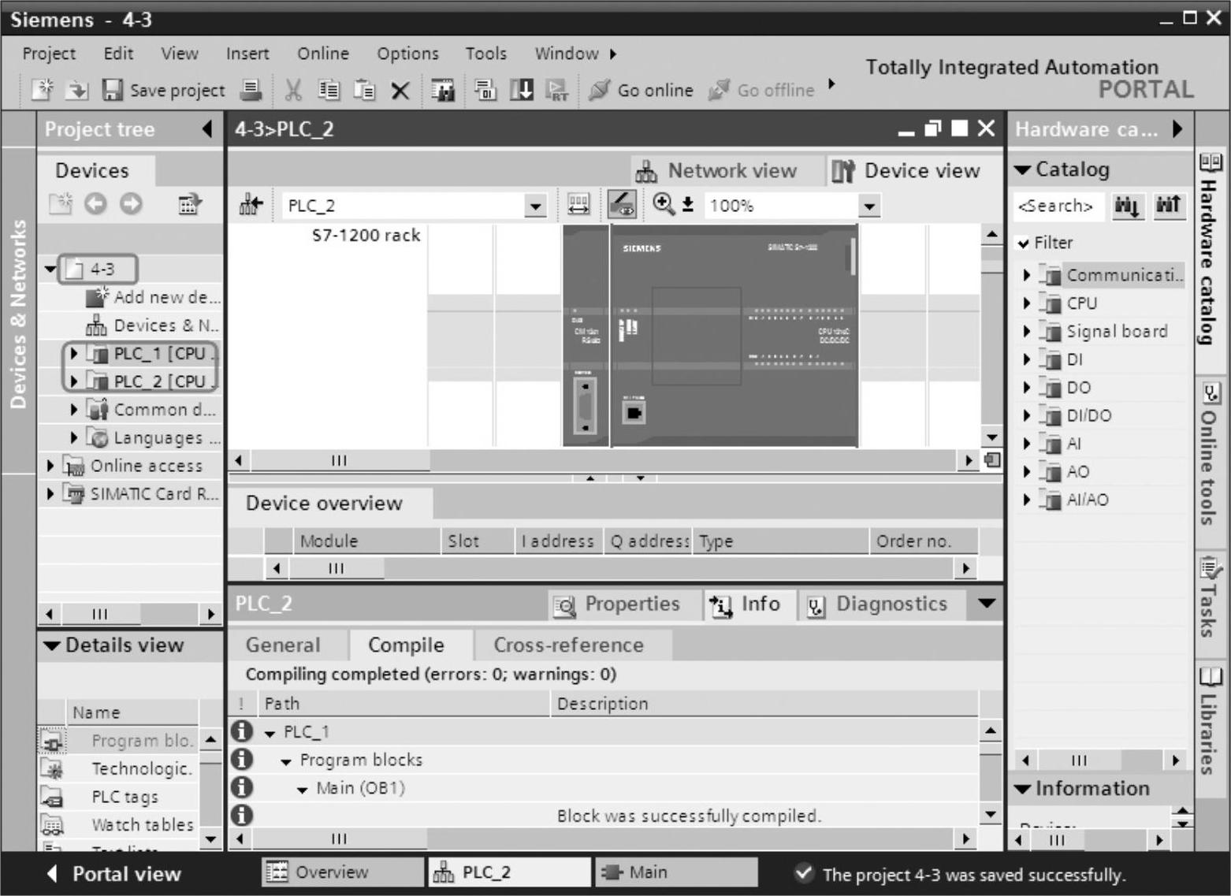
Task: Click the search upward icon in catalog
Action: pyautogui.click(x=1168, y=206)
